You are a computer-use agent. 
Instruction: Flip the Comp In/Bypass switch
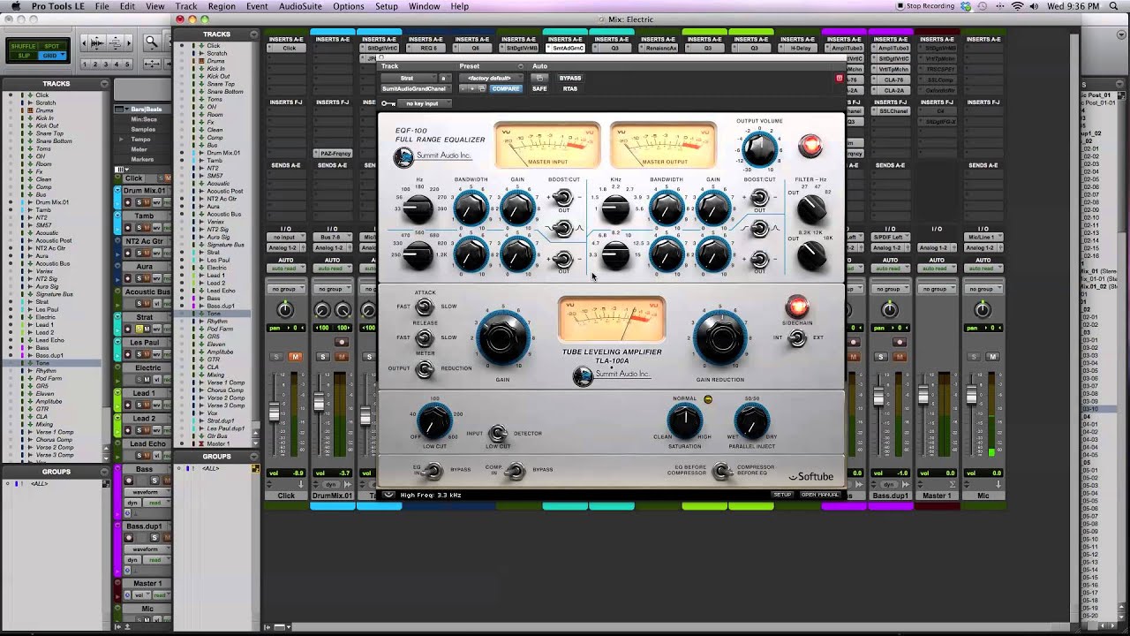point(516,470)
